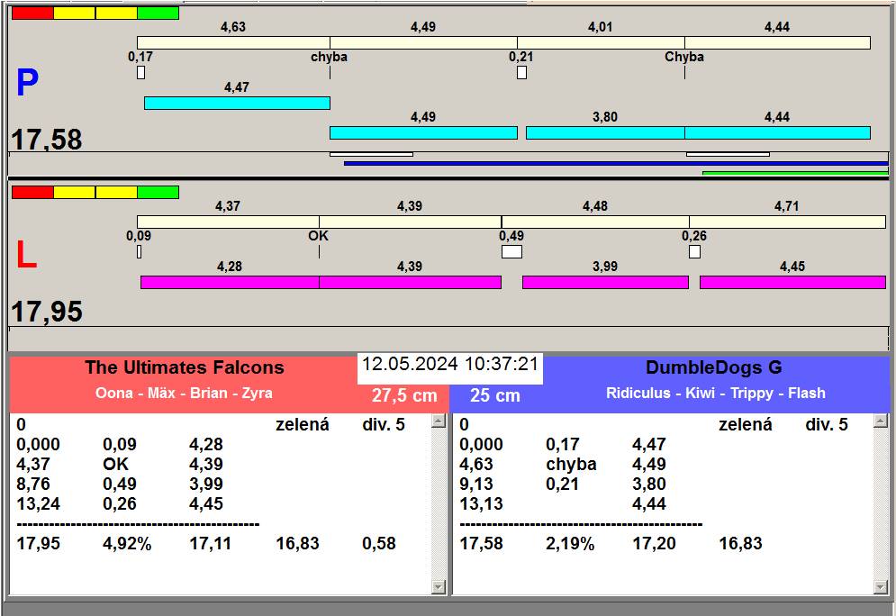Select the magenta 4,45 run bar in lane L
Image resolution: width=896 pixels, height=616 pixels.
pyautogui.click(x=793, y=282)
